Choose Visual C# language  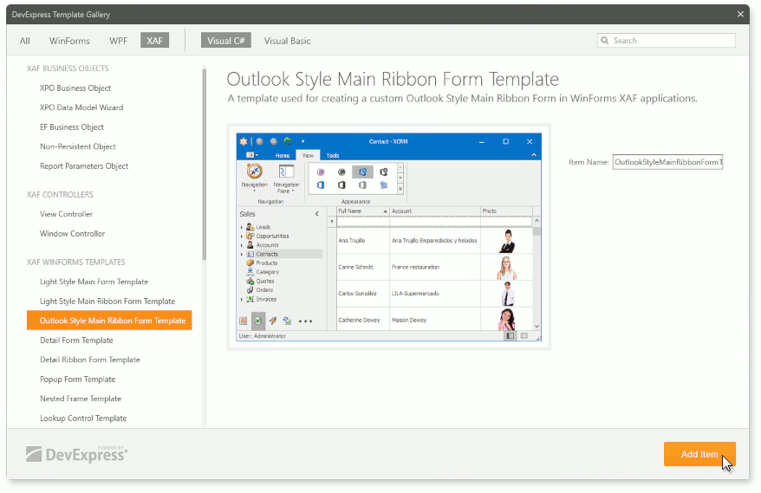(x=226, y=40)
